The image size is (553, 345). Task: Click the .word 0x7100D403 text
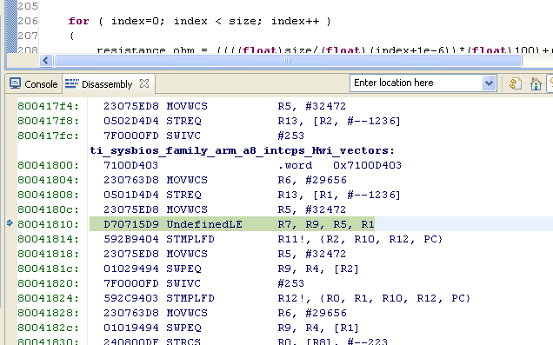339,165
